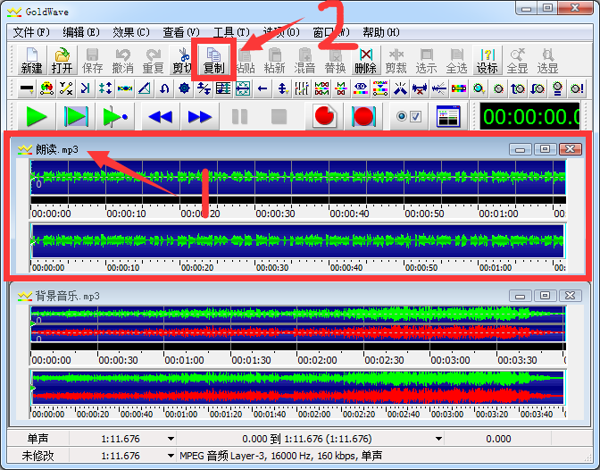The height and width of the screenshot is (470, 600).
Task: Click the speaker-with-dropdown effect icon
Action: click(479, 88)
